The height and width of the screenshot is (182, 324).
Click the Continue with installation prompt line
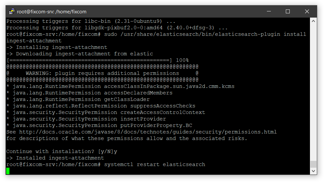pyautogui.click(x=62, y=151)
